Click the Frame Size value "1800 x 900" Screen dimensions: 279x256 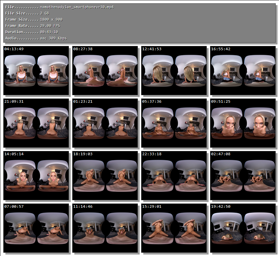point(51,20)
